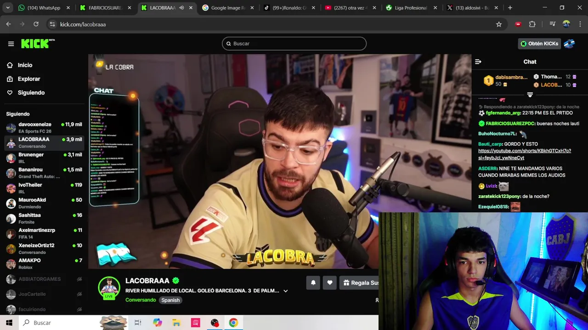
Task: Open the Chrome three-dot menu
Action: click(580, 24)
